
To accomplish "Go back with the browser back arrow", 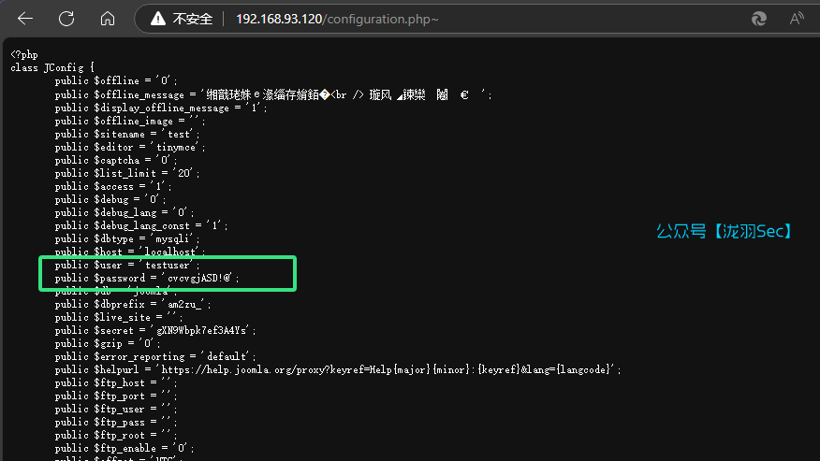I will click(25, 19).
